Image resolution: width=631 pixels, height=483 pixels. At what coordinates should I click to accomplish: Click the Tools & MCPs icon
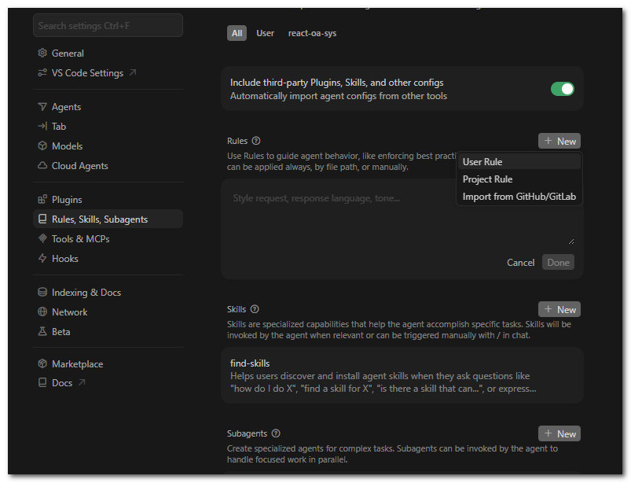click(x=42, y=238)
